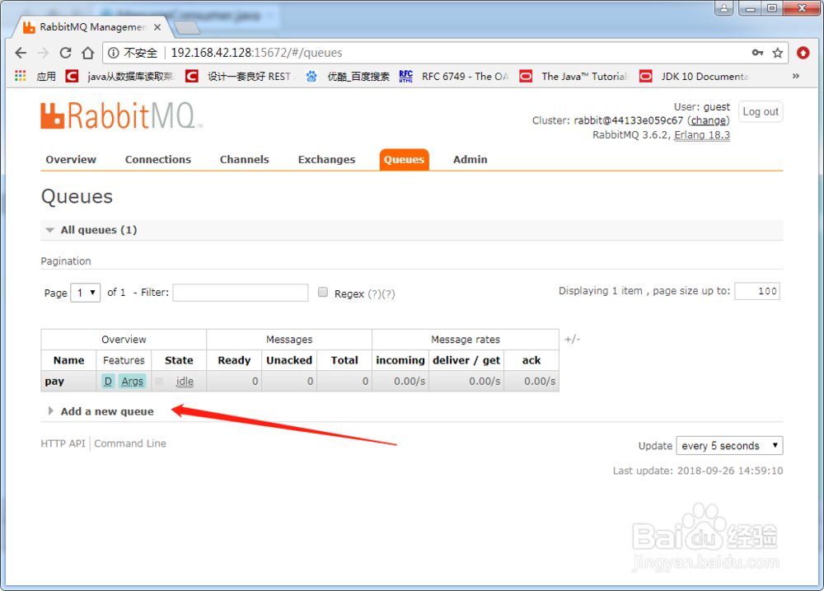The width and height of the screenshot is (824, 591).
Task: Open the Command Line link
Action: point(130,443)
